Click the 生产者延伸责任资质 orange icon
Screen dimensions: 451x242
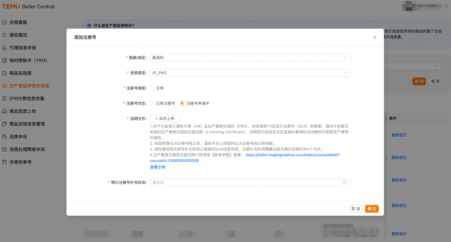[x=4, y=86]
